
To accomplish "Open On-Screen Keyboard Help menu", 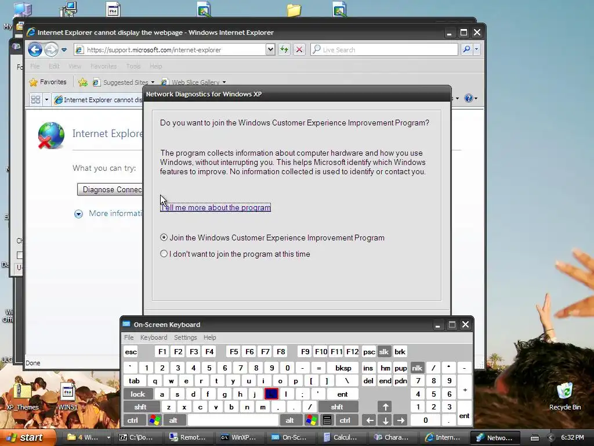I will coord(209,337).
